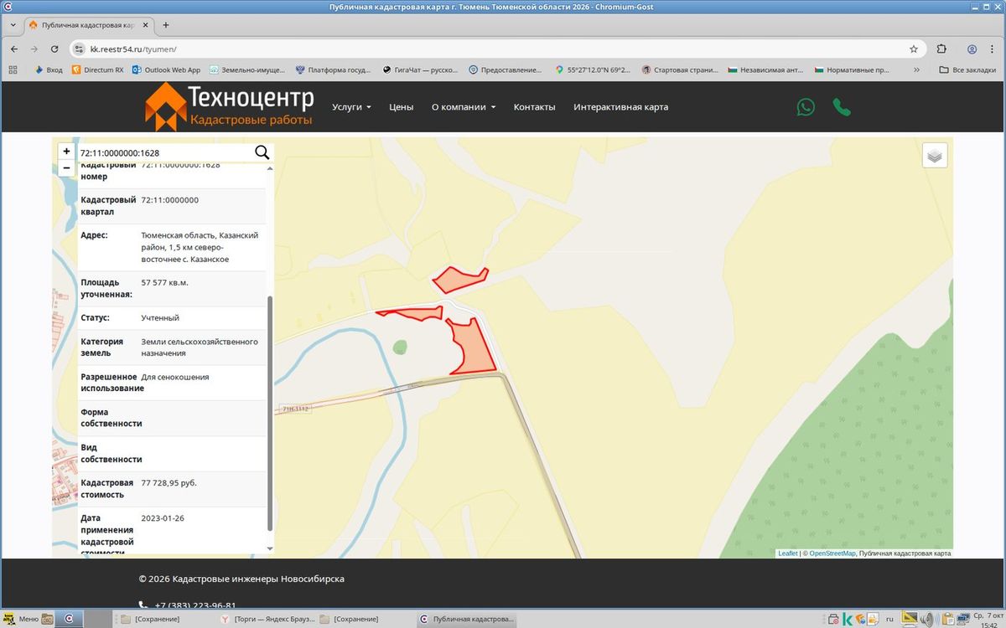Click the browser address bar
This screenshot has height=628, width=1006.
coord(495,49)
